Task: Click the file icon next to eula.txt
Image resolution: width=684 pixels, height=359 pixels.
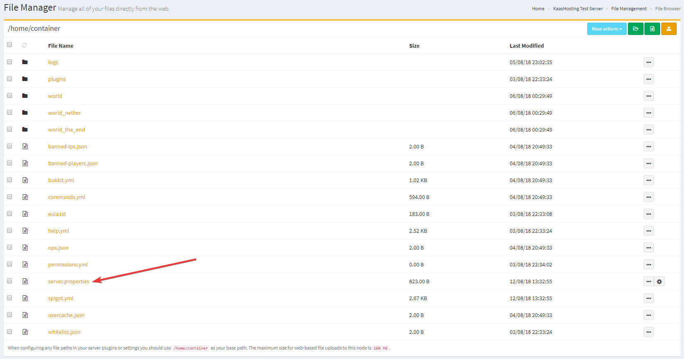Action: (x=25, y=214)
